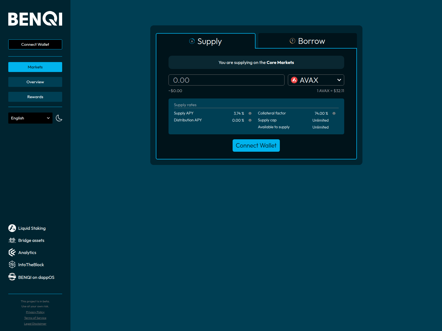The width and height of the screenshot is (442, 331).
Task: Click the Distribution APY info tooltip
Action: (250, 120)
